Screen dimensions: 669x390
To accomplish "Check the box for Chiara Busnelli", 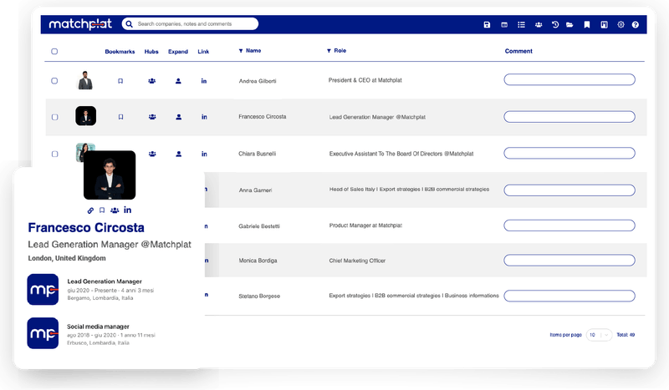I will 55,154.
